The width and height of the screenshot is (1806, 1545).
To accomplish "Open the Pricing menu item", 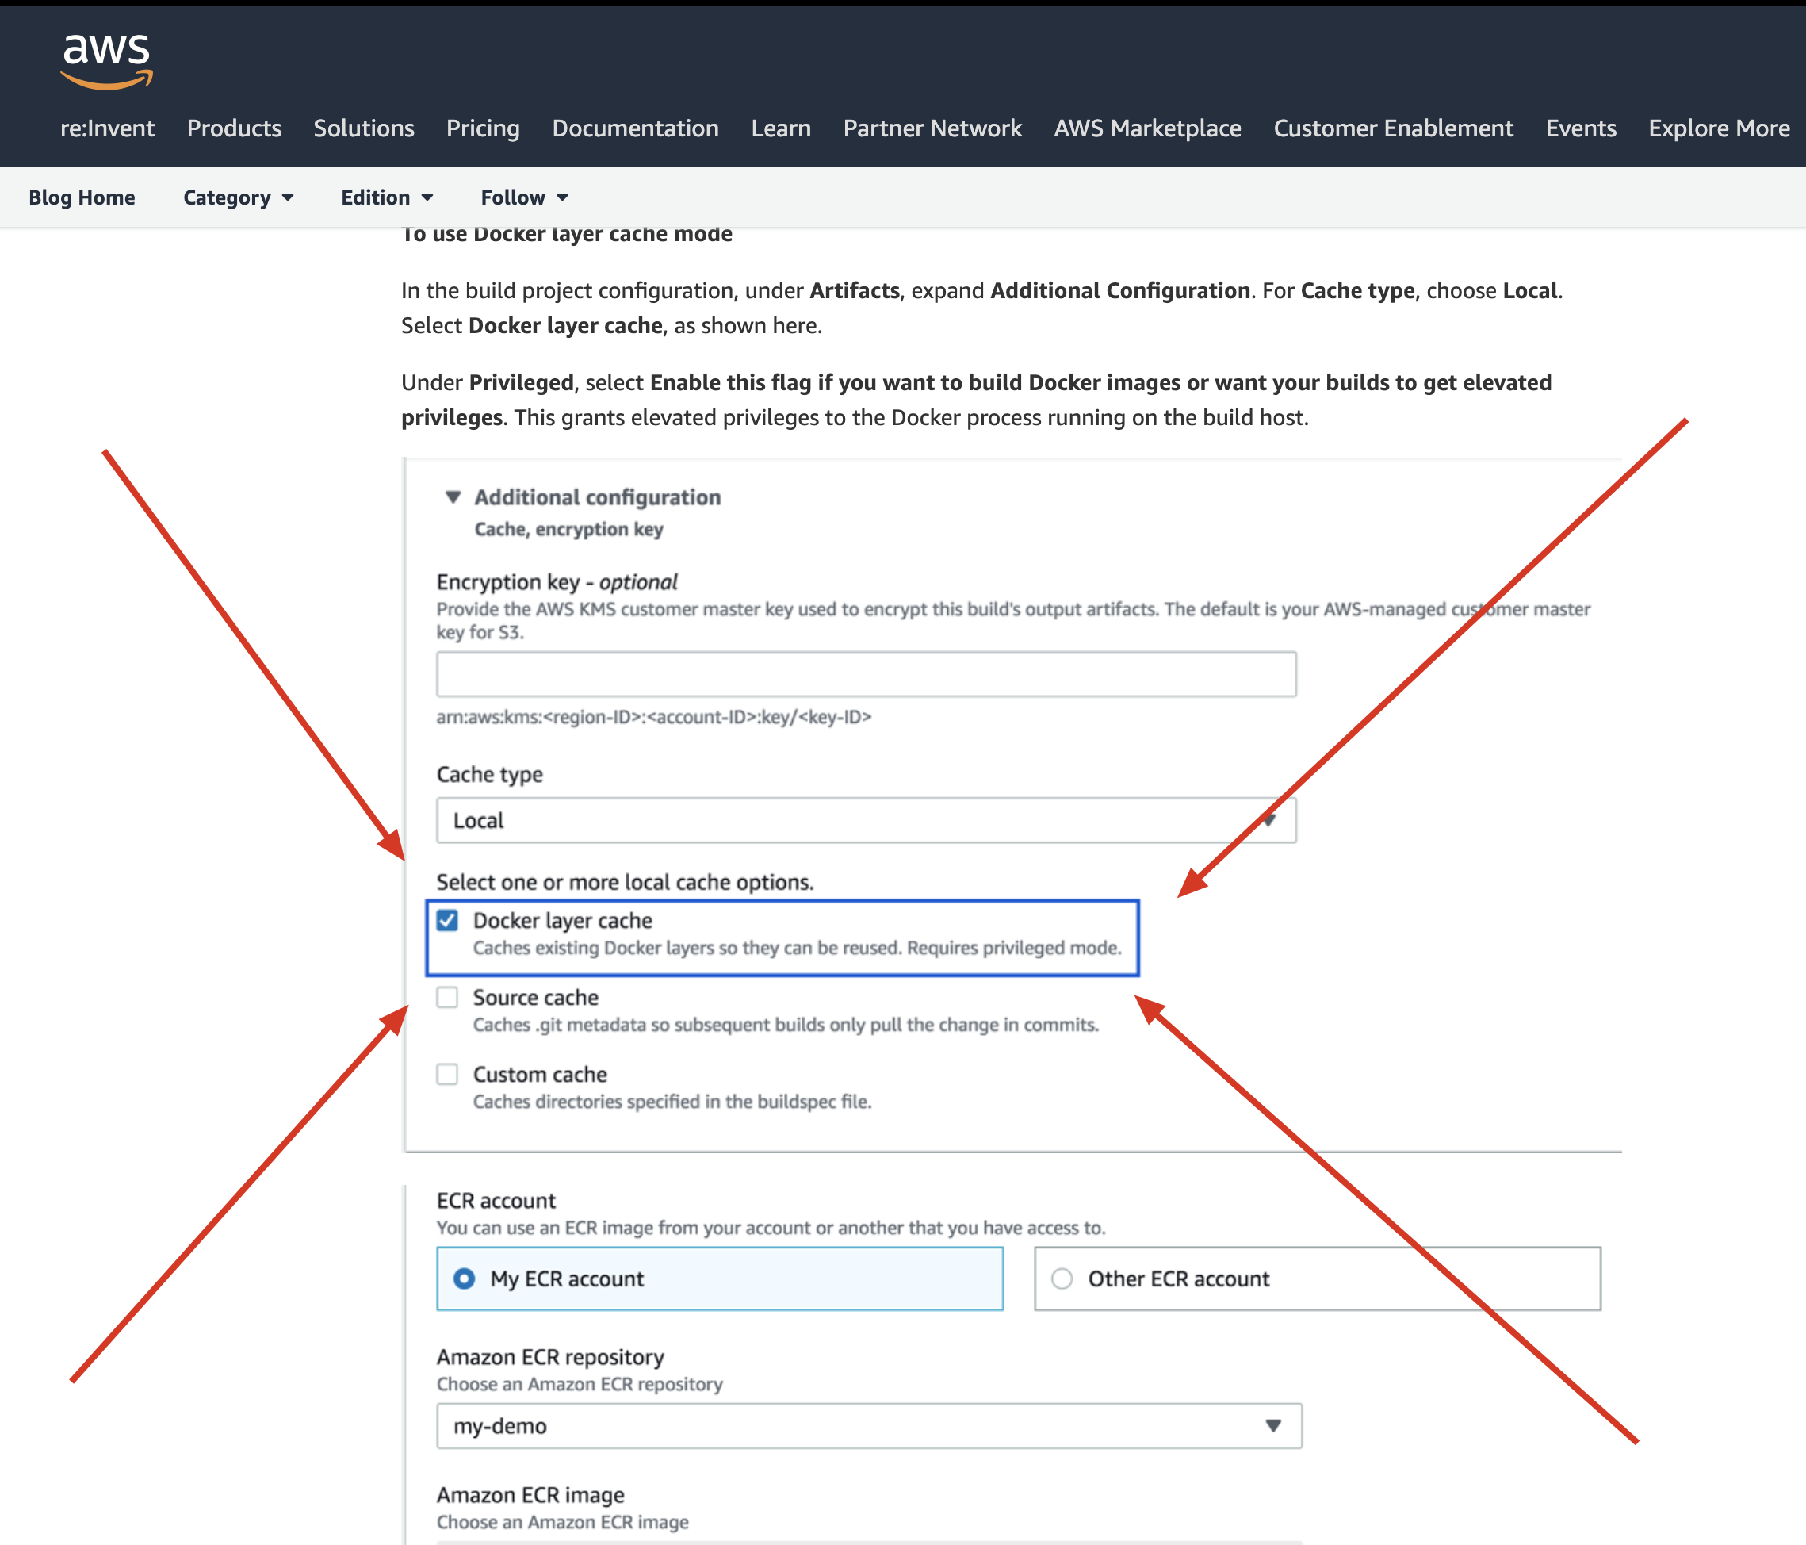I will tap(482, 128).
